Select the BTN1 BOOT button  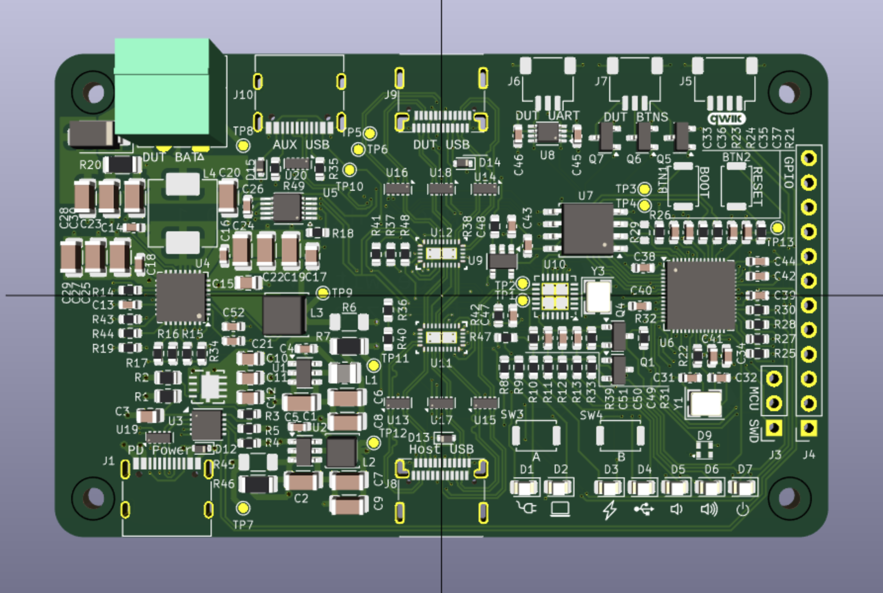pyautogui.click(x=683, y=186)
